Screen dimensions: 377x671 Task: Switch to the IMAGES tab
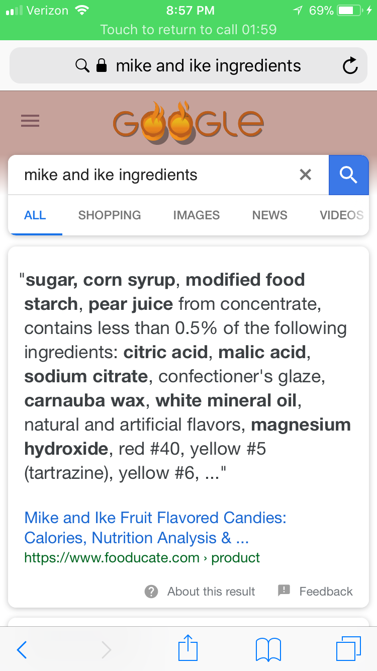196,215
